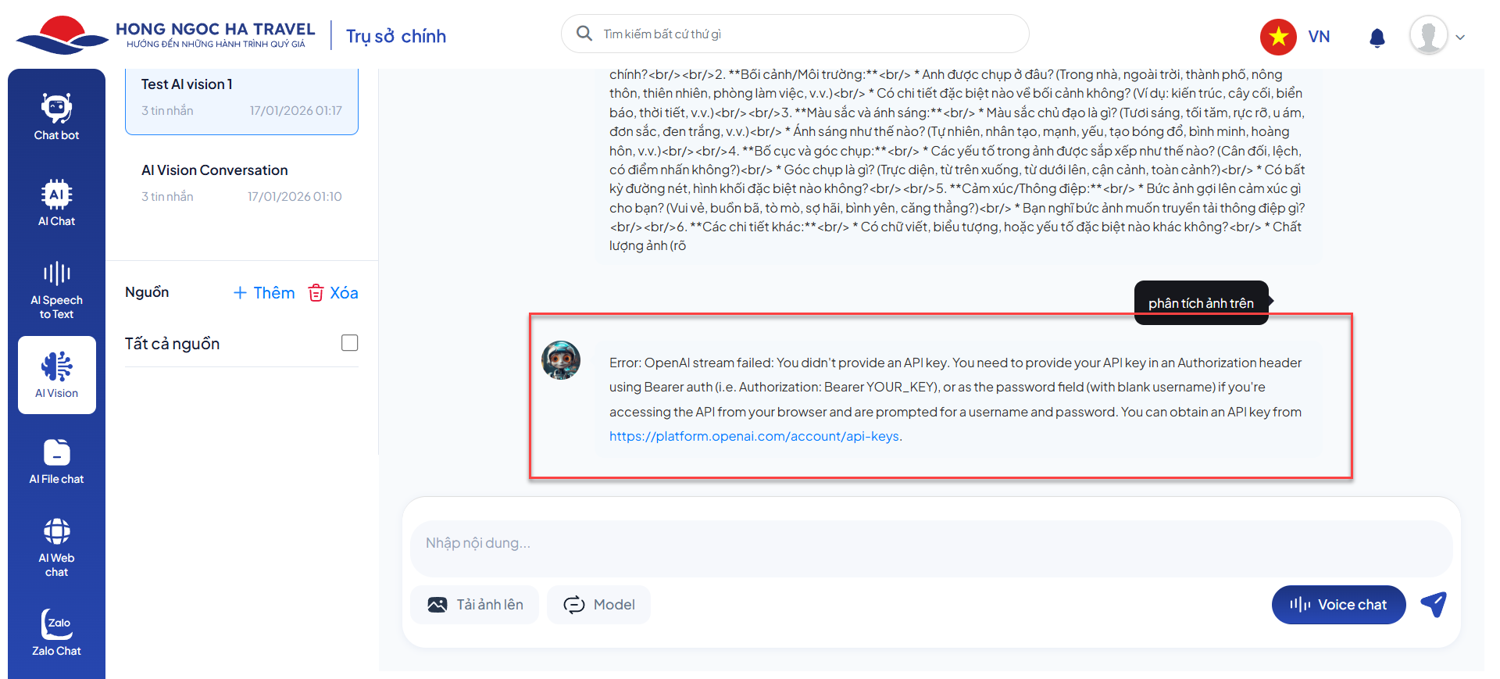Open the AI File chat module
This screenshot has height=679, width=1500.
coord(56,461)
